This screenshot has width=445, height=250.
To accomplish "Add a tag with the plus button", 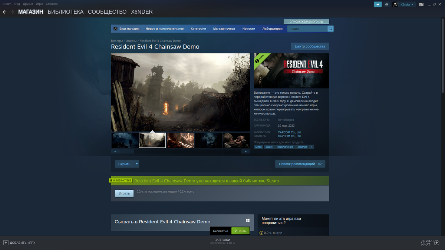I will [311, 147].
